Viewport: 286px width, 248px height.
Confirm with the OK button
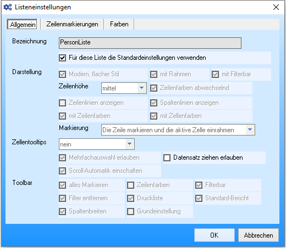tap(215, 235)
